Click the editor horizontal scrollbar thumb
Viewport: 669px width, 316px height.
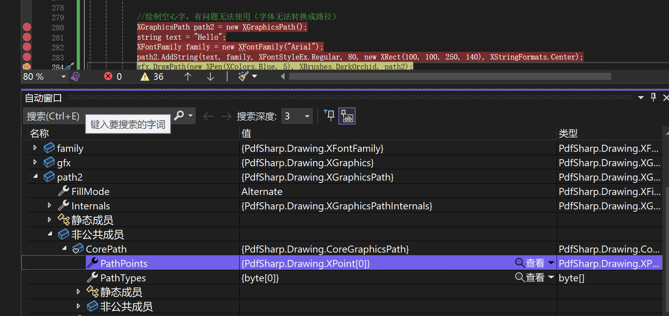(450, 76)
